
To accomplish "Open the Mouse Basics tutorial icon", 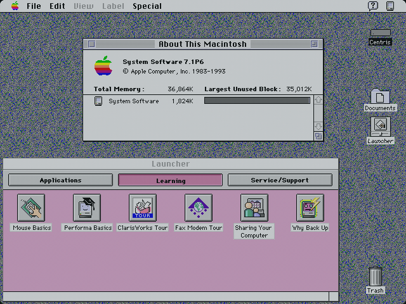I will click(x=31, y=208).
